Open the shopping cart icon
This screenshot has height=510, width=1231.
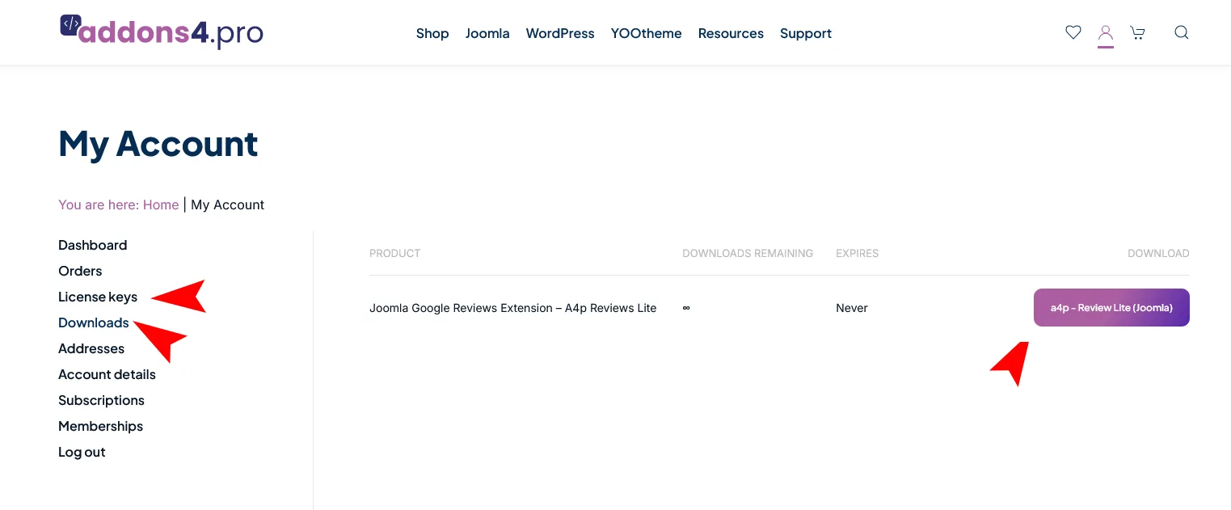pos(1137,33)
